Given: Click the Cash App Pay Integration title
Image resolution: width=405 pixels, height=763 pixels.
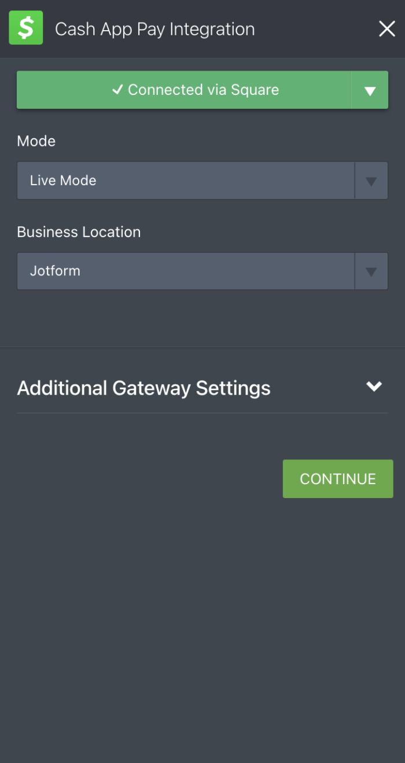Looking at the screenshot, I should [154, 28].
